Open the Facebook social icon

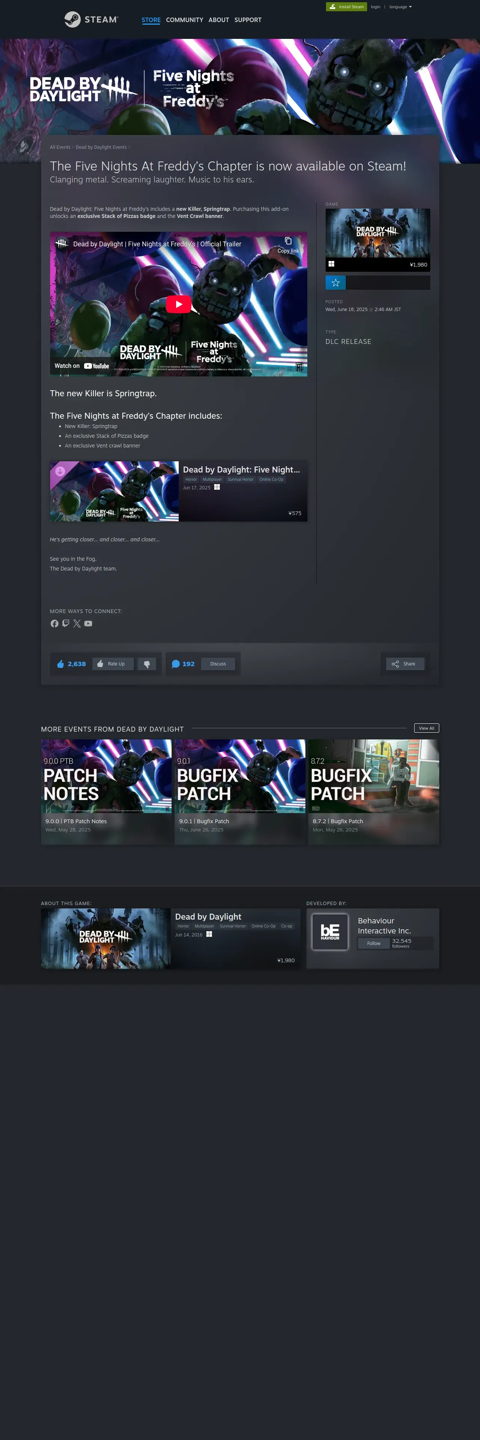(x=54, y=623)
